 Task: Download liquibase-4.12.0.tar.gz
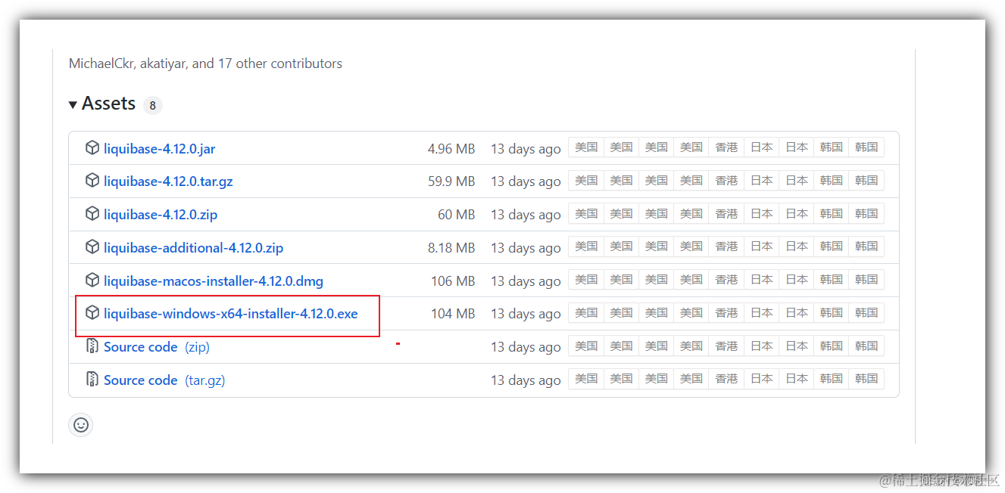tap(168, 181)
